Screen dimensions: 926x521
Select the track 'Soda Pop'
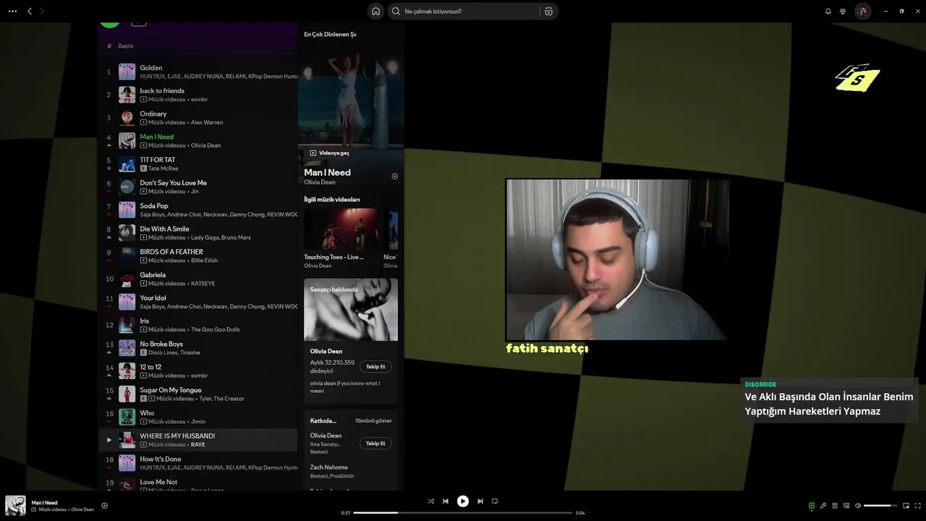(x=154, y=206)
